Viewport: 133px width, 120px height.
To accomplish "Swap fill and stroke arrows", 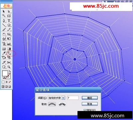I will click(10, 71).
